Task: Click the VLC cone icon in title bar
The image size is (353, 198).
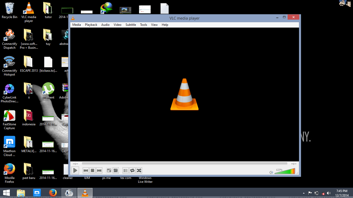Action: point(73,18)
